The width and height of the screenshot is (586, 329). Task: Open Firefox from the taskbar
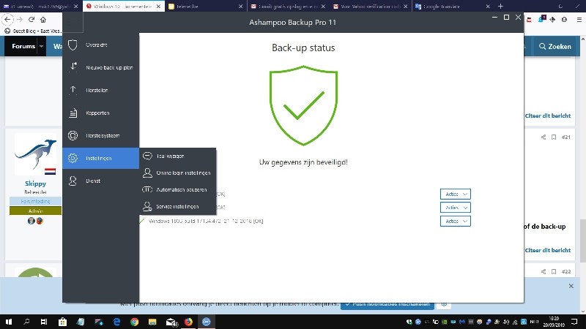tap(188, 322)
